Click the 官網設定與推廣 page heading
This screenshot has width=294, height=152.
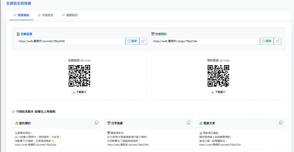click(19, 3)
